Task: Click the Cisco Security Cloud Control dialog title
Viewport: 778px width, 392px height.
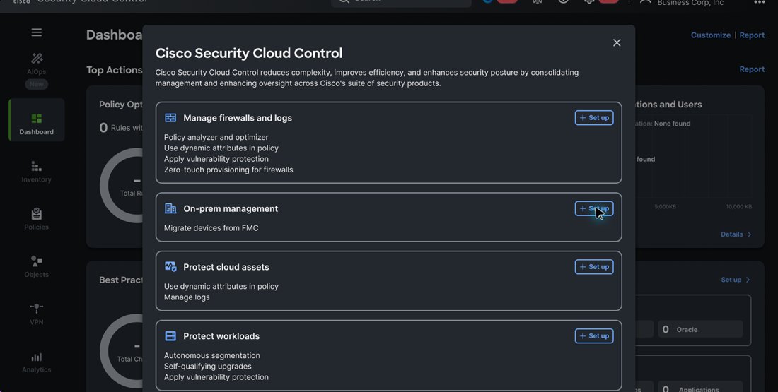Action: coord(249,53)
